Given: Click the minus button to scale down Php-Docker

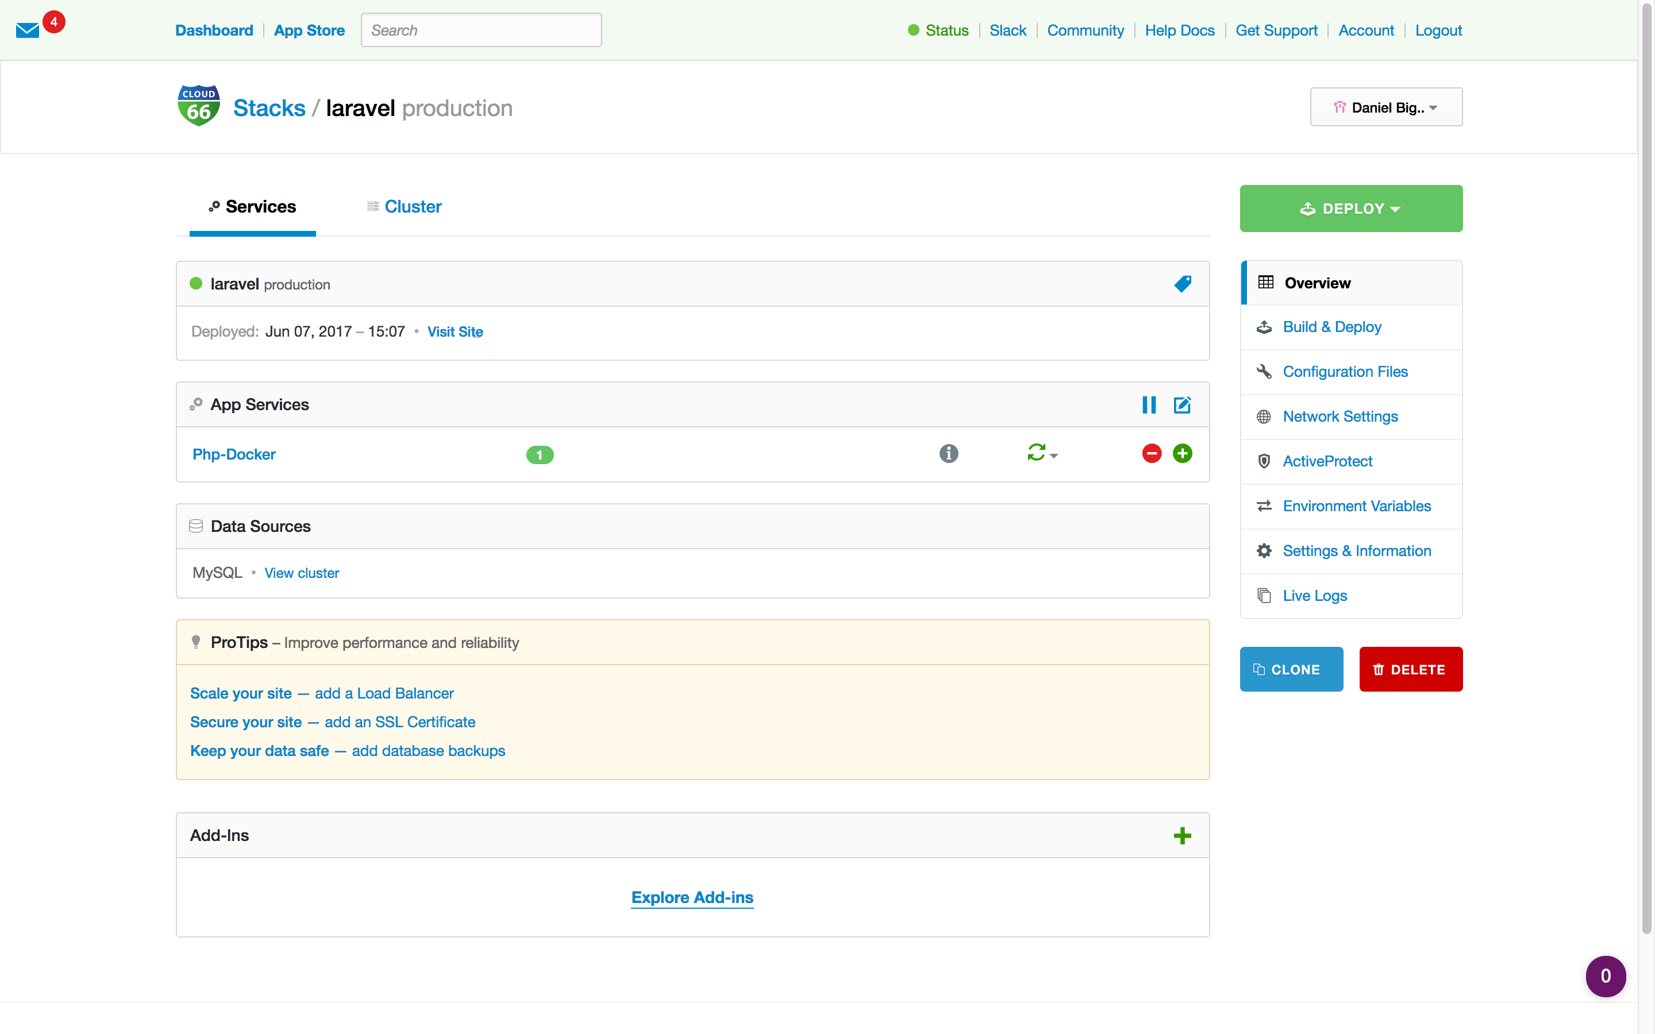Looking at the screenshot, I should (1152, 453).
